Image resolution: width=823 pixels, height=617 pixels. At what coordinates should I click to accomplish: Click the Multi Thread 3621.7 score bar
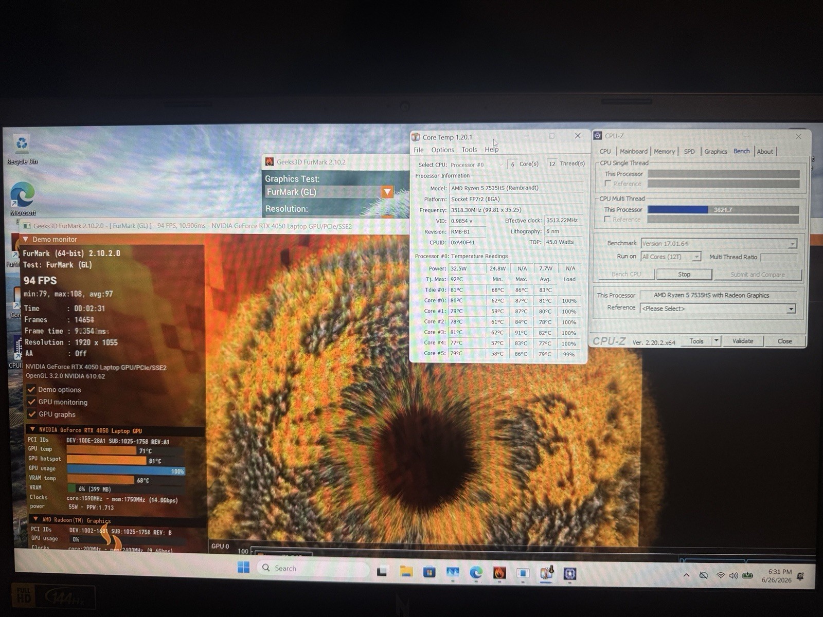click(x=723, y=210)
